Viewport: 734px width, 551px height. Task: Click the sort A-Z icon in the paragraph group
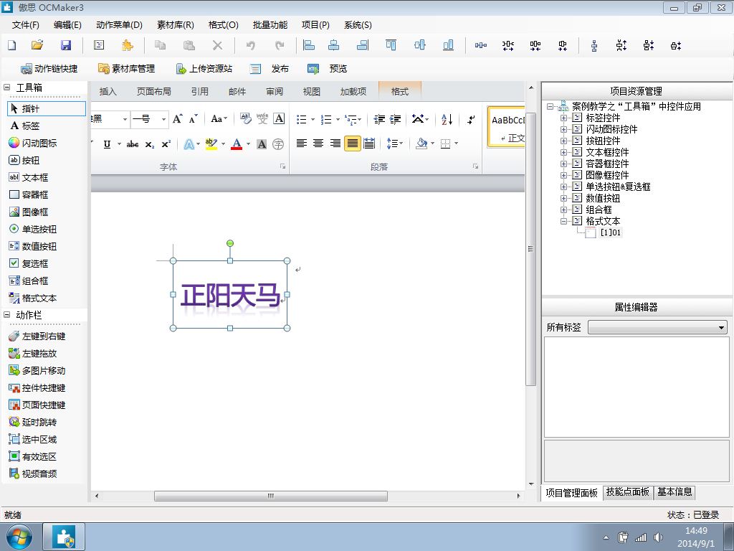pos(447,119)
